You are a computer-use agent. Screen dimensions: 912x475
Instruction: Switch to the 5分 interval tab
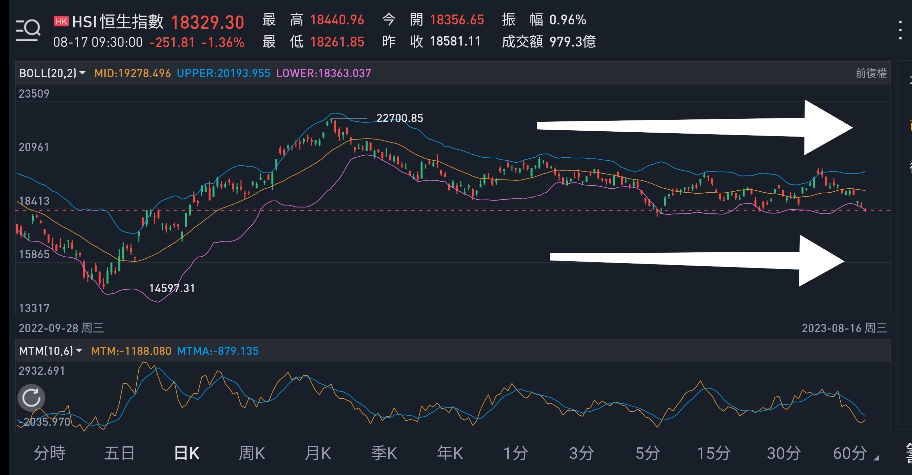[648, 453]
